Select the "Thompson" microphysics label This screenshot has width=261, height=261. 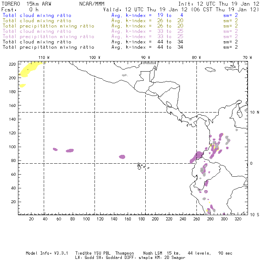tap(125, 254)
